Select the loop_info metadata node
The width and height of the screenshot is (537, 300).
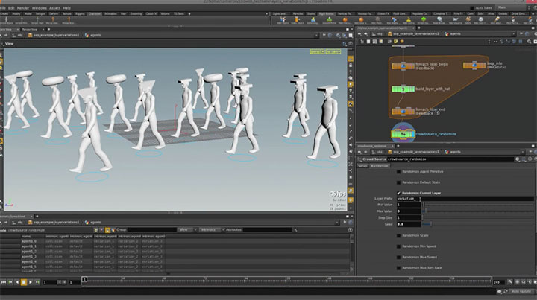[x=474, y=65]
